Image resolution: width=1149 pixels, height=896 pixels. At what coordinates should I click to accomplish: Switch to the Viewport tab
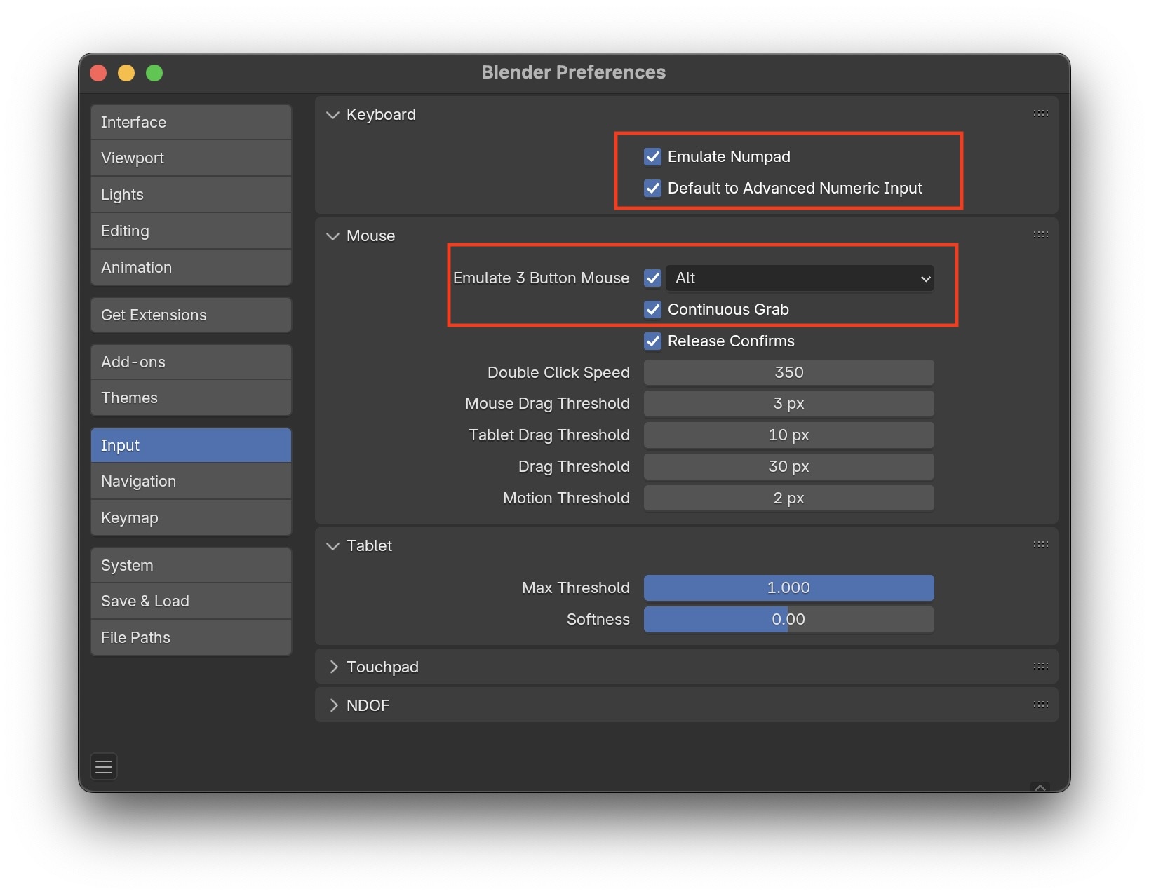[x=191, y=158]
